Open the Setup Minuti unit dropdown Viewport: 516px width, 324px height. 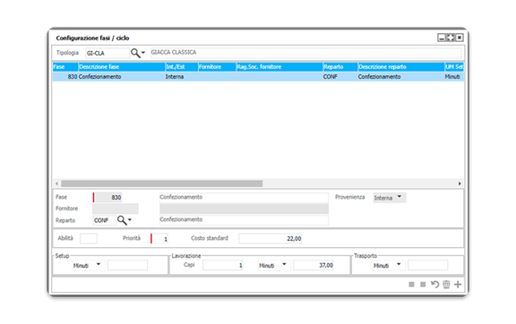tap(89, 265)
